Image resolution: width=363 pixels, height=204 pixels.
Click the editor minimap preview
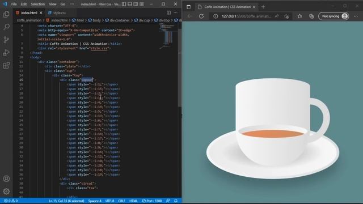pos(168,37)
